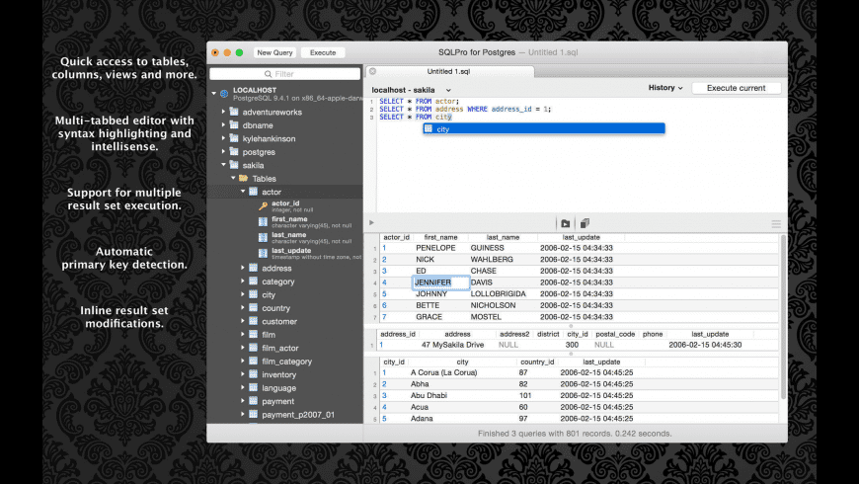Collapse the LOCALHOST server node
This screenshot has height=484, width=859.
[214, 93]
